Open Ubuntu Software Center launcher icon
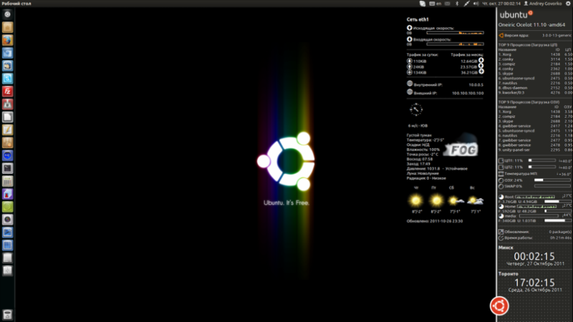This screenshot has width=573, height=322. 7,142
